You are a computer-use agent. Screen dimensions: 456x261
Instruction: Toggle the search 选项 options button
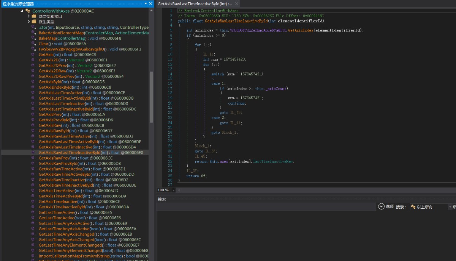[382, 206]
